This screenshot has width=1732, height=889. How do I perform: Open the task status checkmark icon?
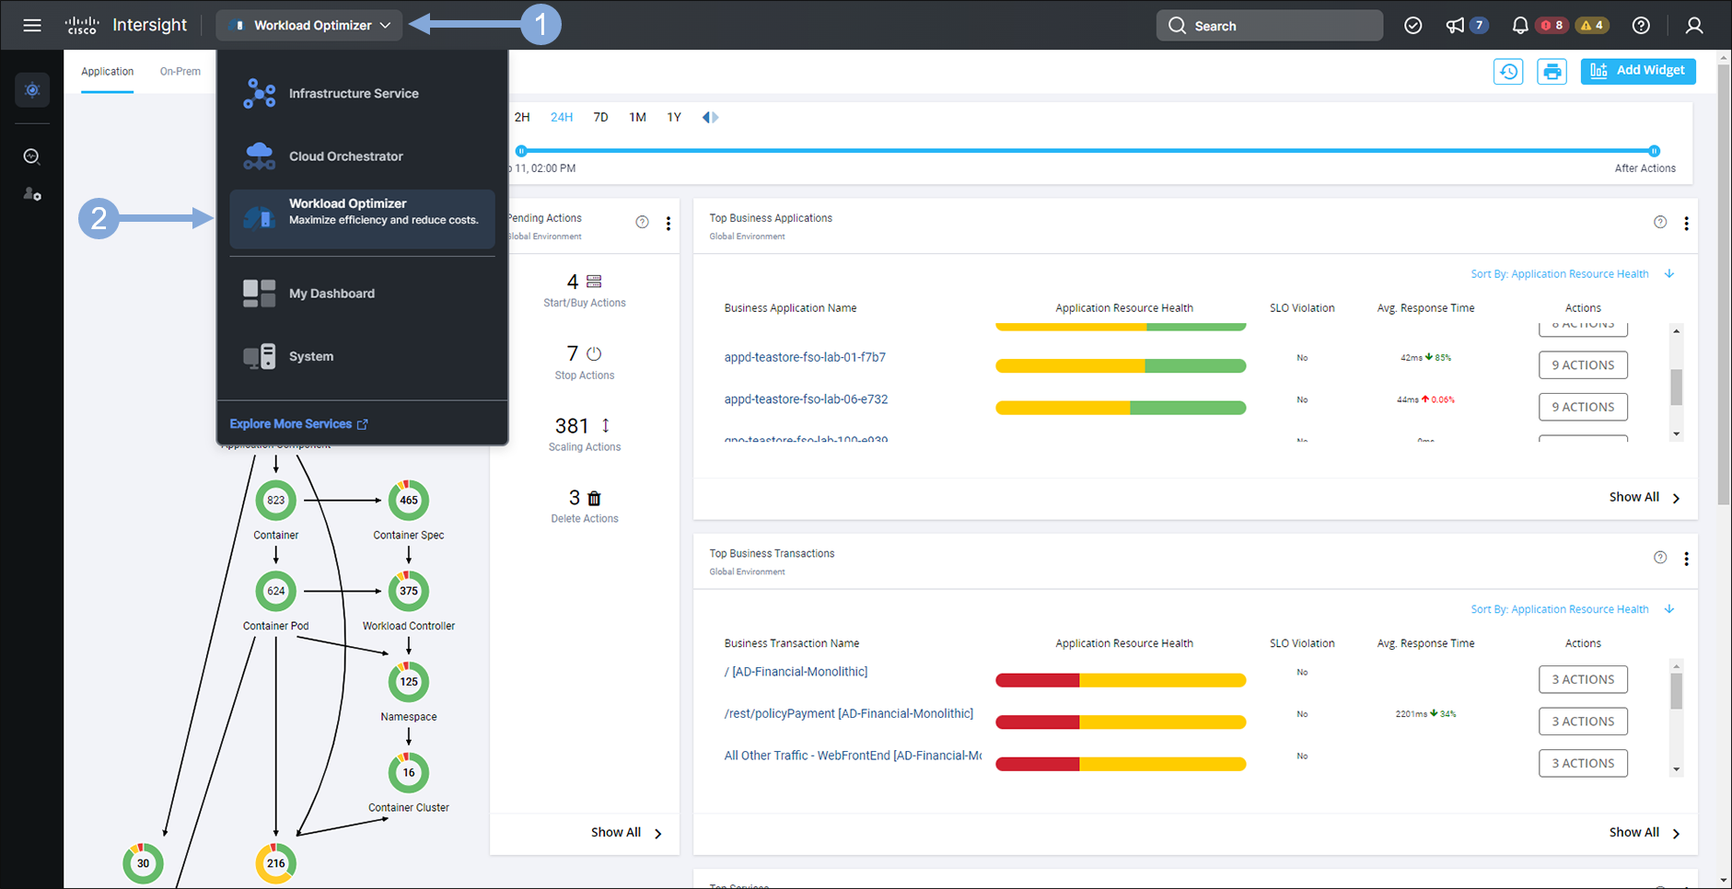click(1412, 26)
